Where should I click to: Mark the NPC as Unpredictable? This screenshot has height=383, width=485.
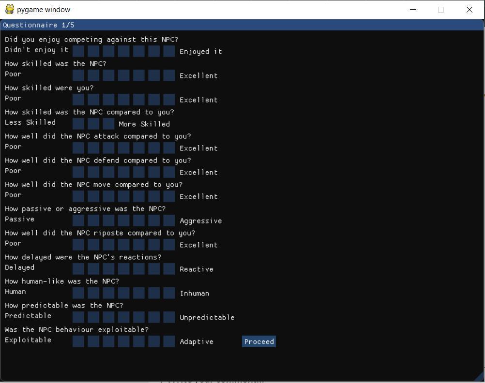point(169,316)
